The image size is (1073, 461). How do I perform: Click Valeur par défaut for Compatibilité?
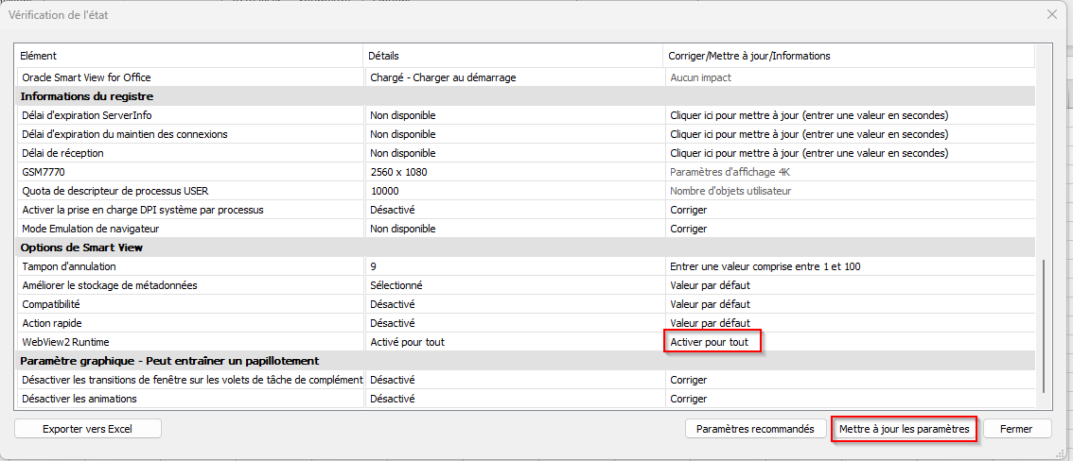click(x=710, y=304)
